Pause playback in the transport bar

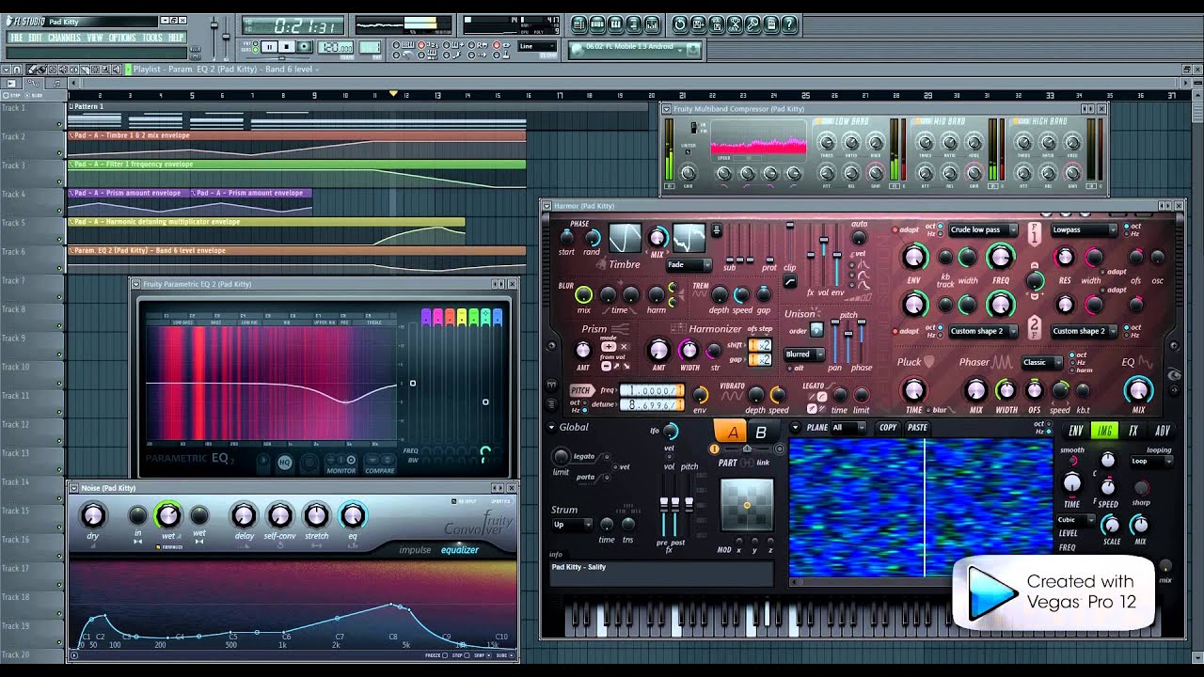pyautogui.click(x=269, y=46)
